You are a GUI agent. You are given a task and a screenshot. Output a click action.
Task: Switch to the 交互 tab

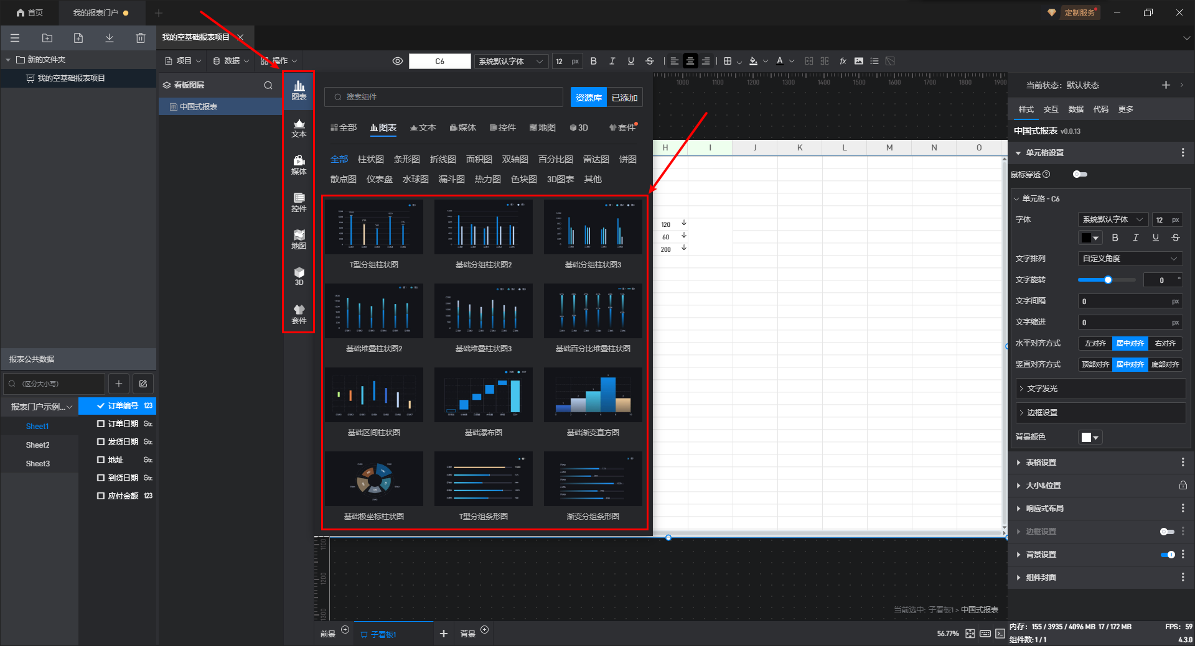click(1051, 109)
